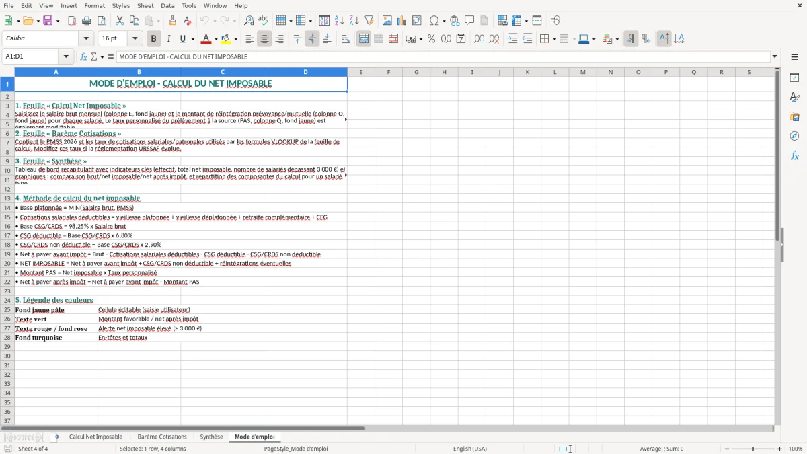Open the Format menu
The image size is (807, 454).
click(x=94, y=5)
